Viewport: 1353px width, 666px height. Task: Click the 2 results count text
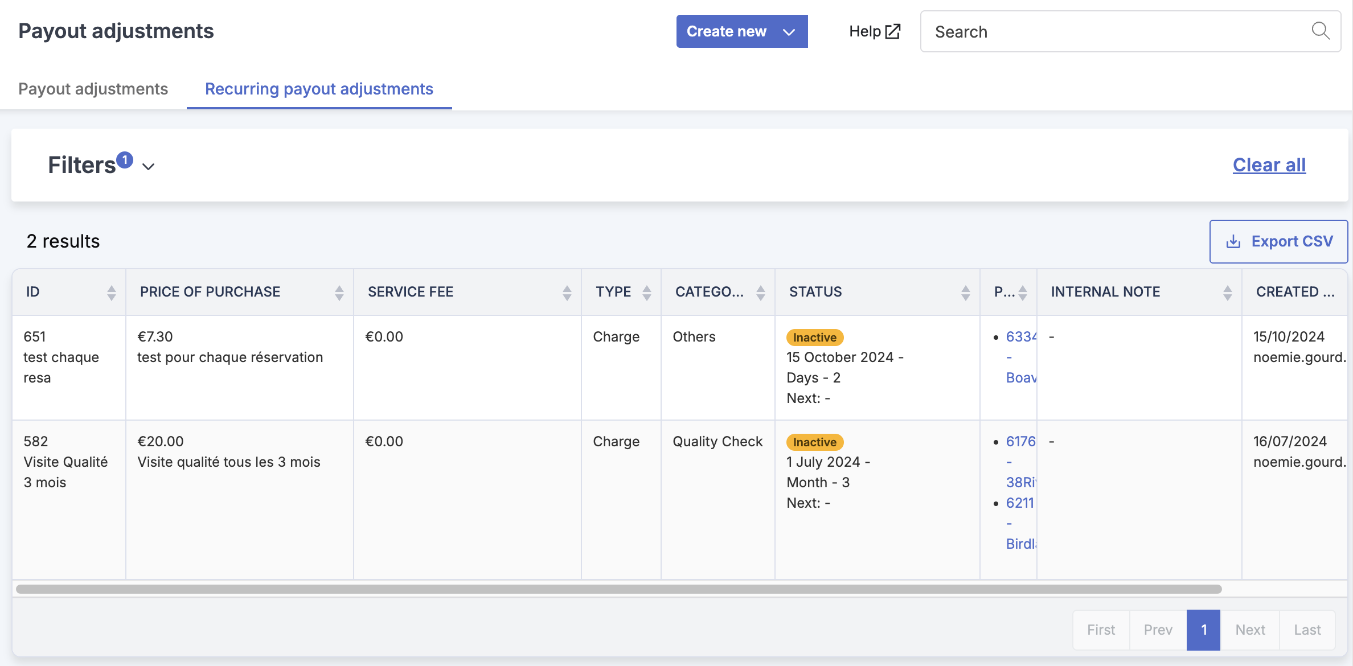63,241
